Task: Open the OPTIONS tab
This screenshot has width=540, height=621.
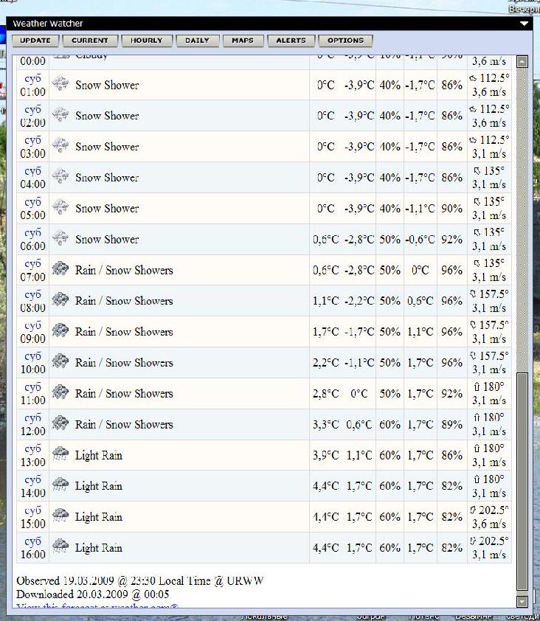Action: coord(345,41)
